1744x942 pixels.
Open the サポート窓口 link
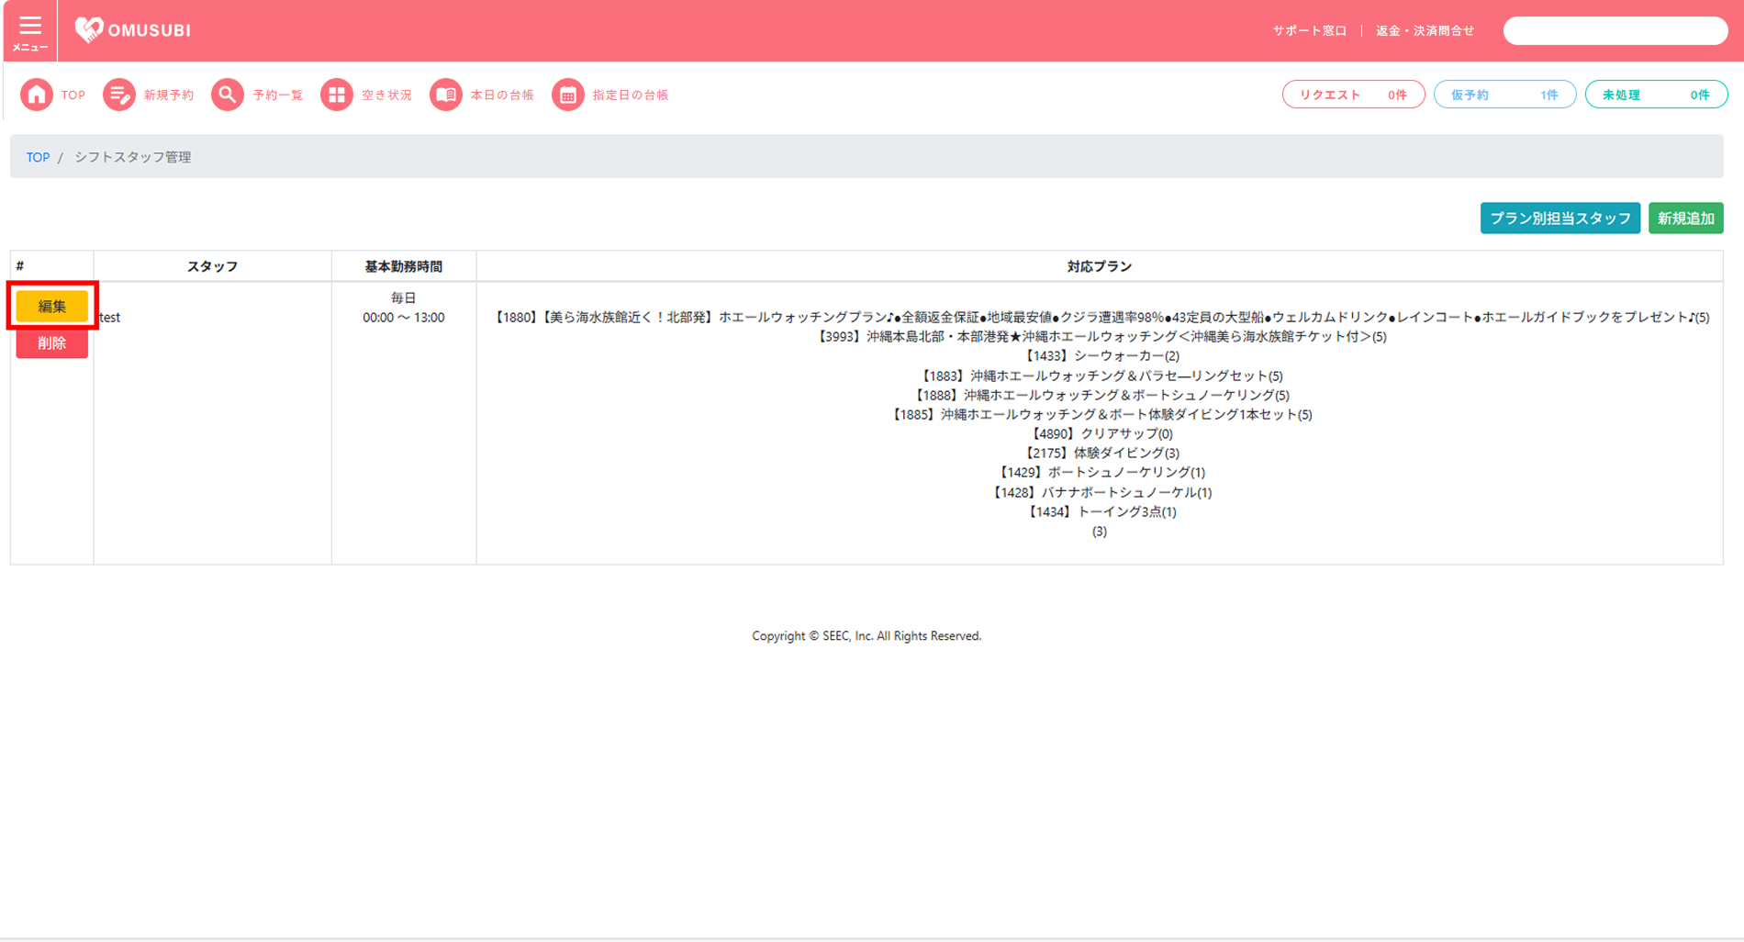click(x=1310, y=31)
